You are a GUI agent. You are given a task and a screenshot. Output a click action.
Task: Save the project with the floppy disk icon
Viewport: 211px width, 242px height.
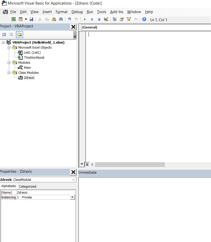pos(31,19)
